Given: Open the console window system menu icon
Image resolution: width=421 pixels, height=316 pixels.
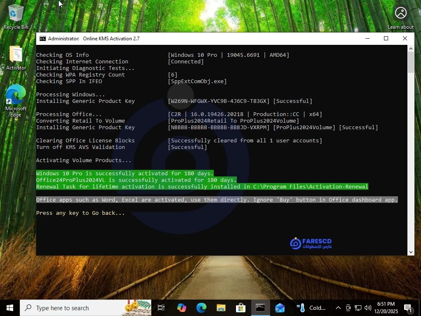Looking at the screenshot, I should [43, 39].
